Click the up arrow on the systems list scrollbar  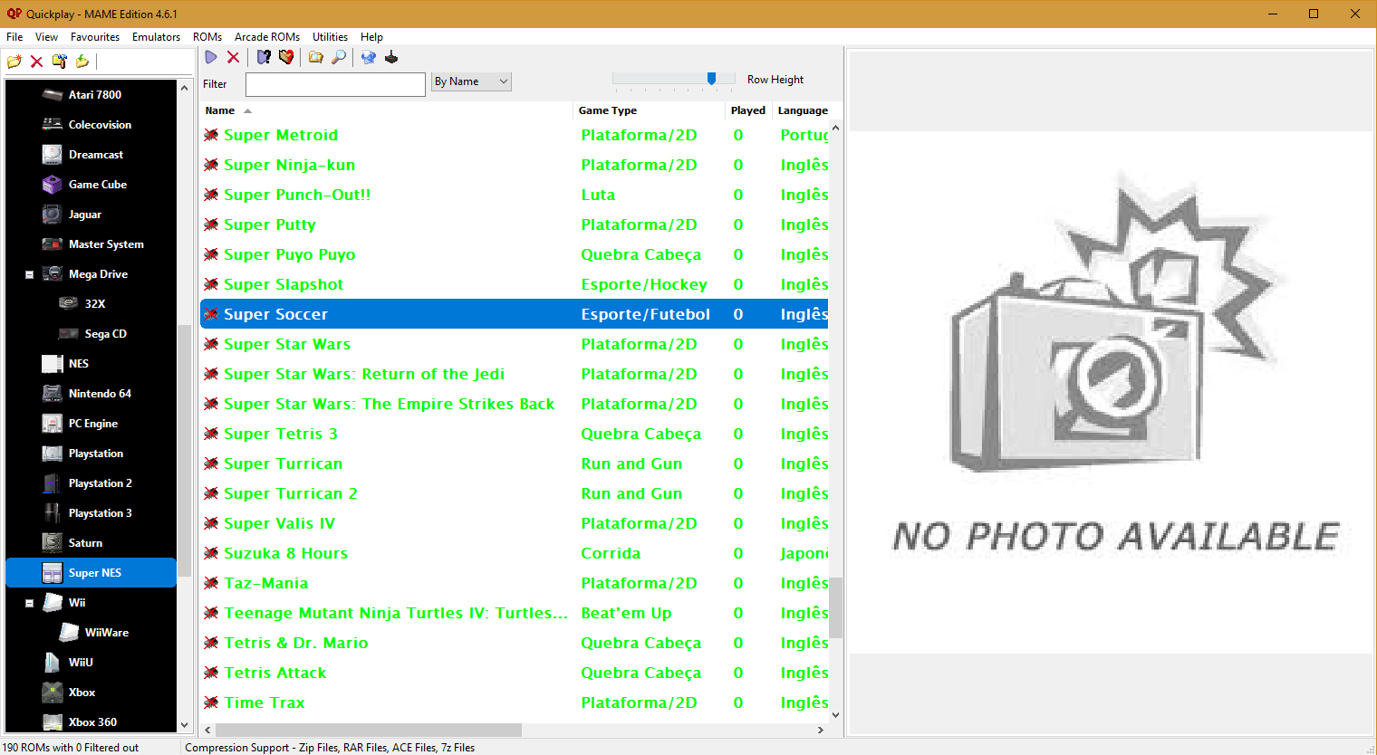pyautogui.click(x=185, y=88)
